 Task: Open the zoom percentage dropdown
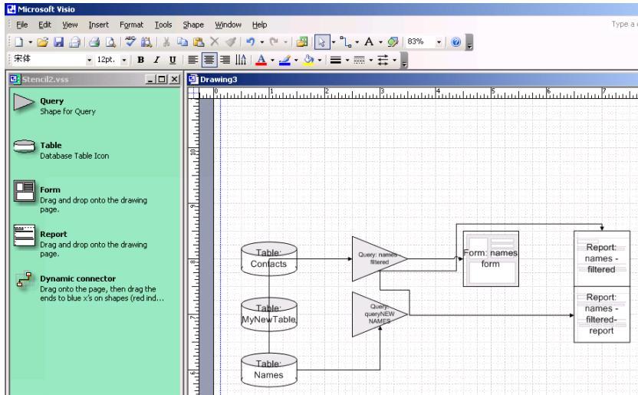(x=439, y=42)
